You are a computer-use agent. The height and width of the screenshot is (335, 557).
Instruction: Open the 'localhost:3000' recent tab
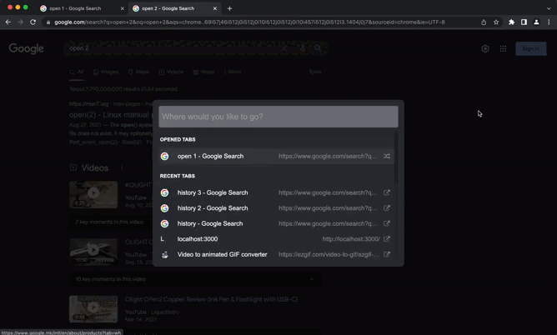coord(276,239)
